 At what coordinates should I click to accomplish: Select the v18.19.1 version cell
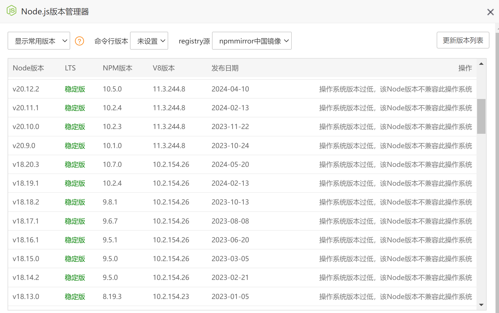coord(26,183)
